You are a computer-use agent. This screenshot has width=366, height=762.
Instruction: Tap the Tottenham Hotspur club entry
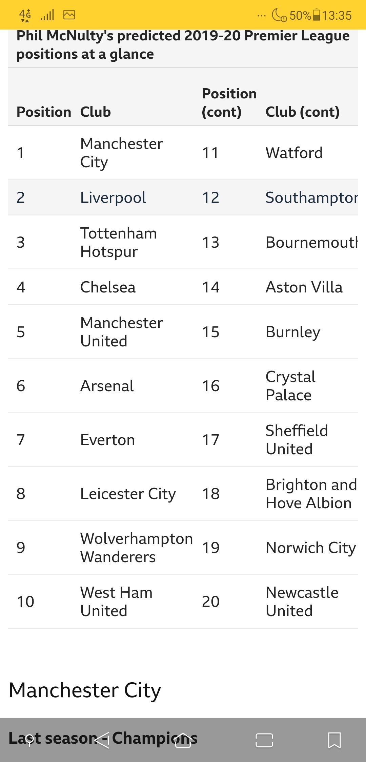[119, 242]
